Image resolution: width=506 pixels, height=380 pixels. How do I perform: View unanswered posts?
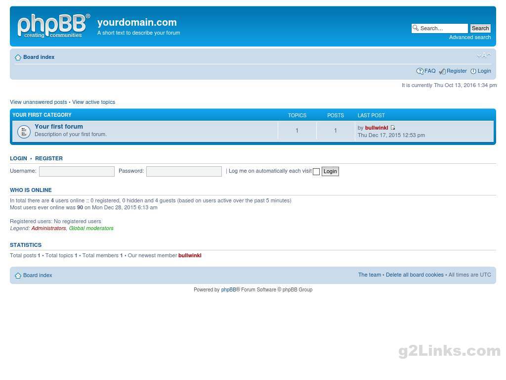tap(39, 102)
